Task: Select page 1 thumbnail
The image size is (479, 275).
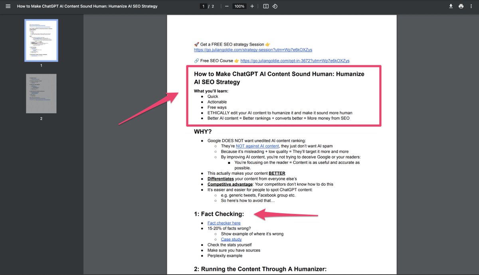Action: click(41, 40)
